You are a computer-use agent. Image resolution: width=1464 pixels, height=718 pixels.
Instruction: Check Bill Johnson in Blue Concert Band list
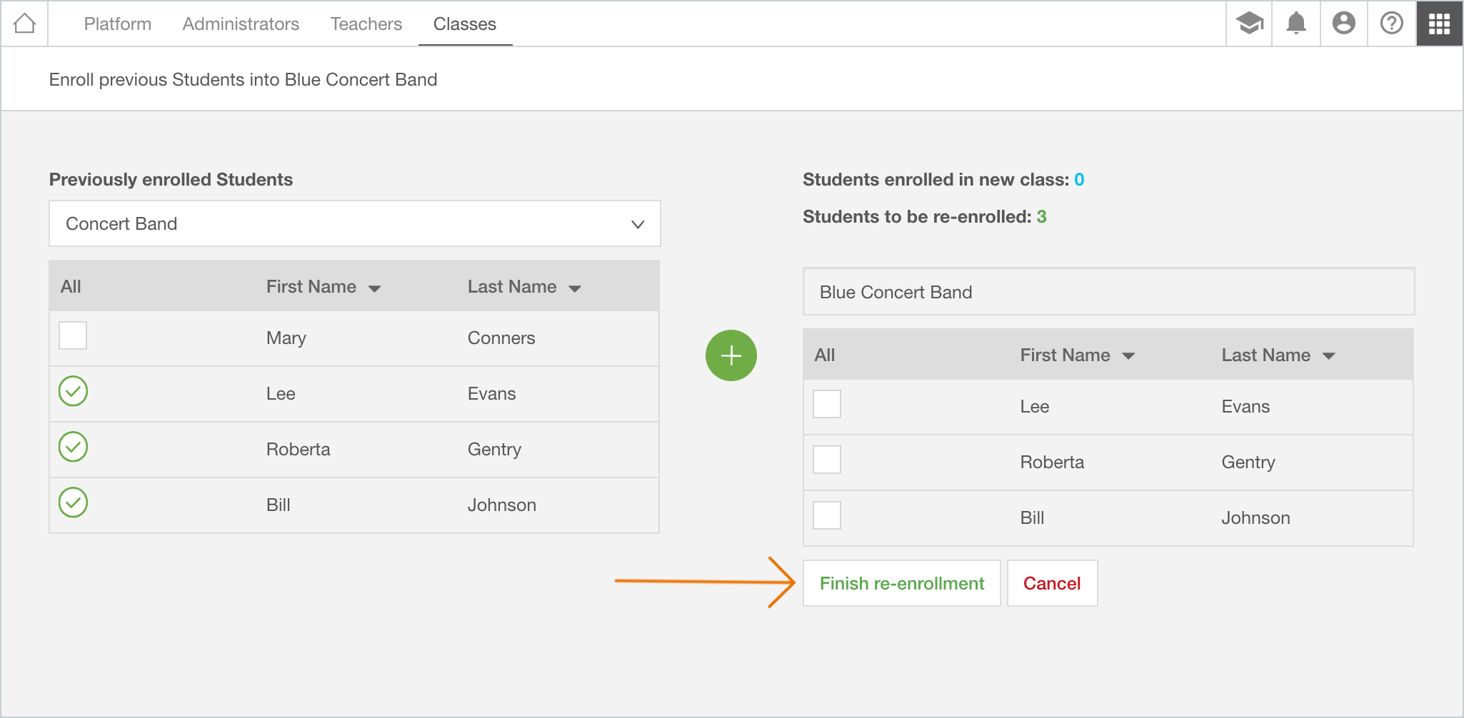tap(827, 515)
